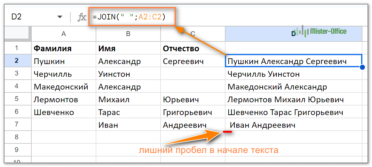Click the Имя header cell
This screenshot has width=372, height=167.
tap(128, 48)
